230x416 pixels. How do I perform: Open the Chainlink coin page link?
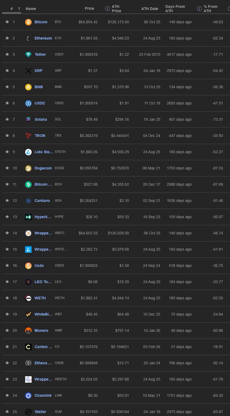click(x=44, y=396)
